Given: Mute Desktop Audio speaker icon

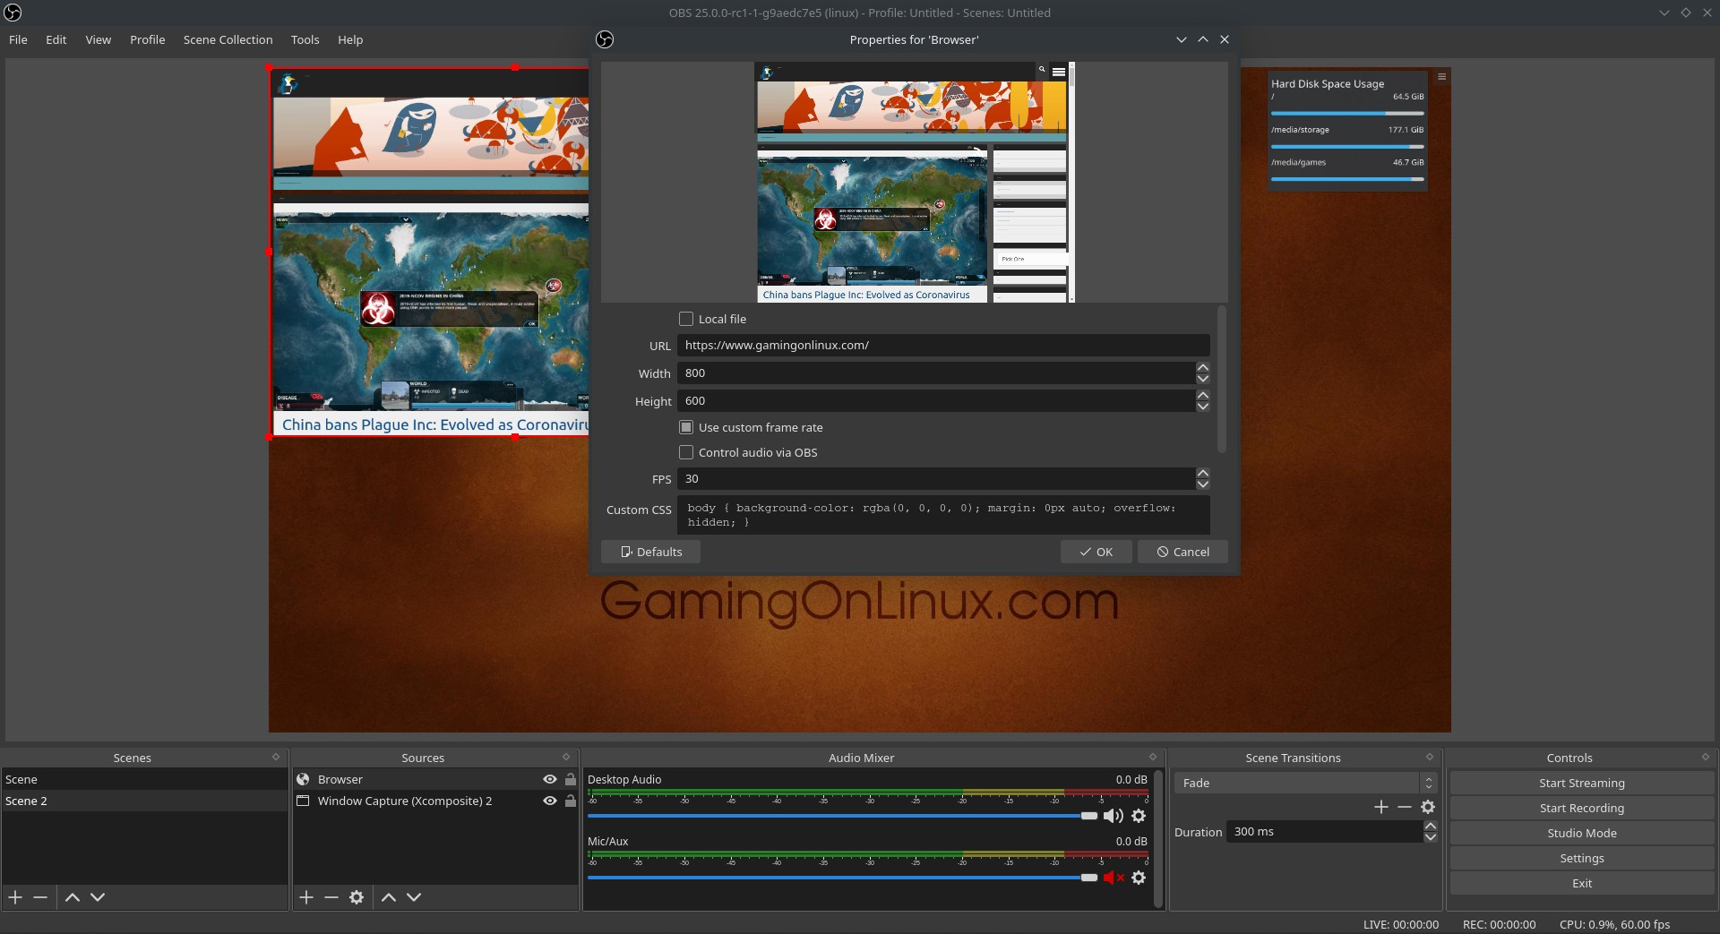Looking at the screenshot, I should 1113,816.
